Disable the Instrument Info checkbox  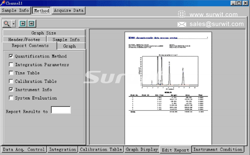coord(11,90)
